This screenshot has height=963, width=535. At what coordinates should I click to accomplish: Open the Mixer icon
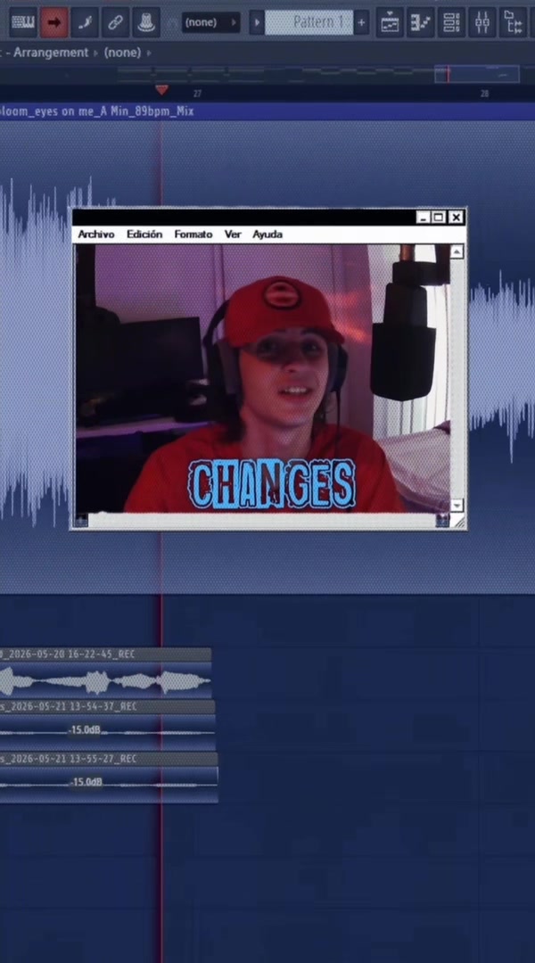click(482, 22)
